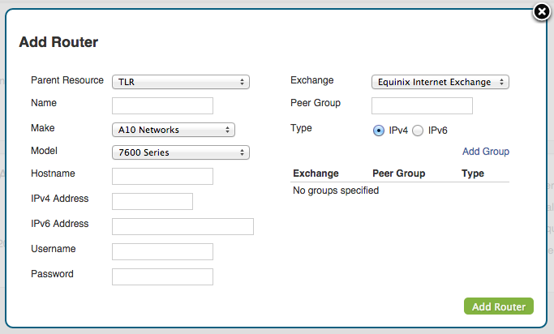Select the IPv6 radio button
Screen dimensions: 554x334
click(418, 131)
